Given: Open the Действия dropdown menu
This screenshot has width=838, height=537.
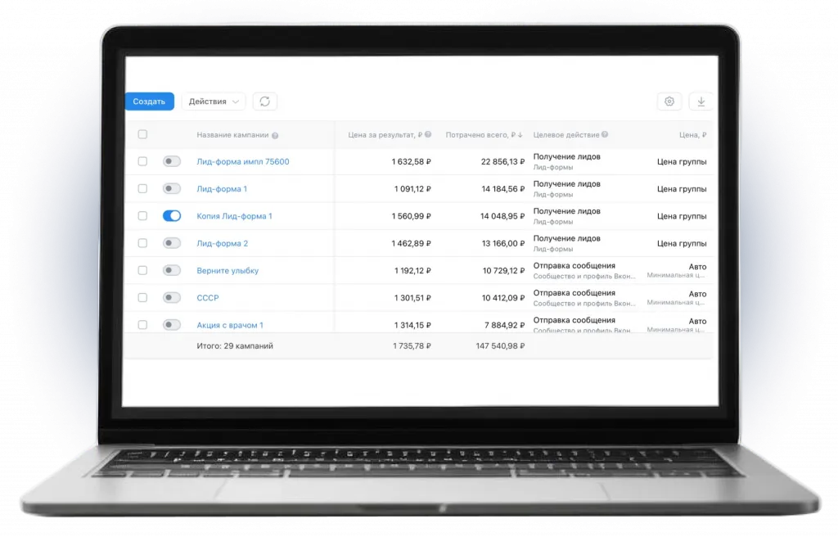Looking at the screenshot, I should pos(214,101).
